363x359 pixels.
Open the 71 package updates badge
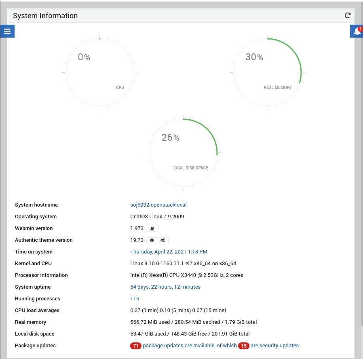[x=136, y=346]
